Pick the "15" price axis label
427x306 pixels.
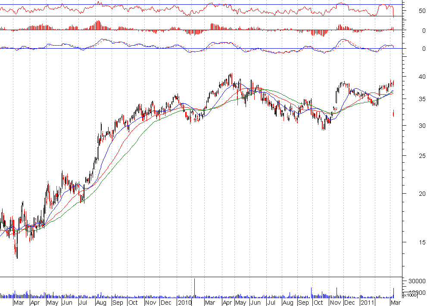tap(422, 242)
